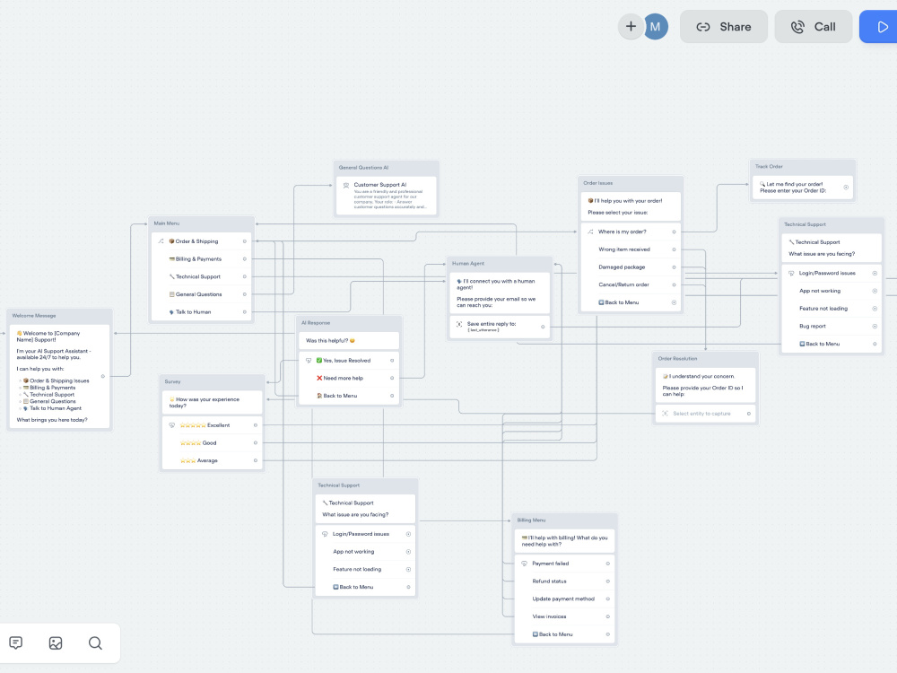Select Order & Shipping in Main Menu
897x673 pixels.
coord(202,240)
